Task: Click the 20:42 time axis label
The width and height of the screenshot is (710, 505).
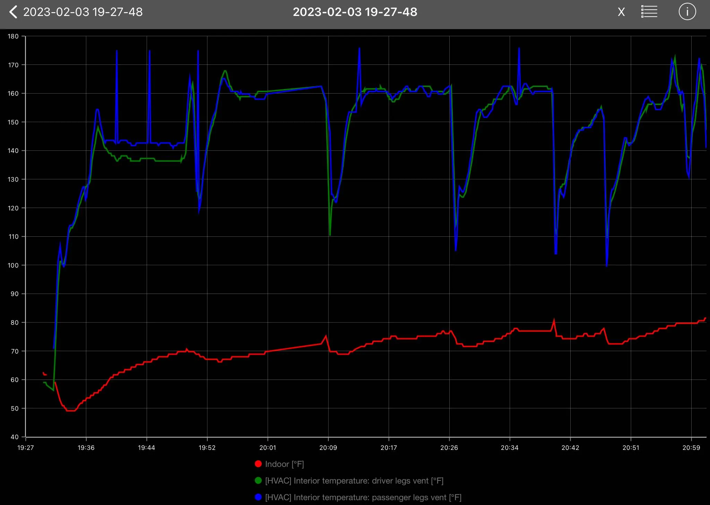Action: tap(570, 448)
